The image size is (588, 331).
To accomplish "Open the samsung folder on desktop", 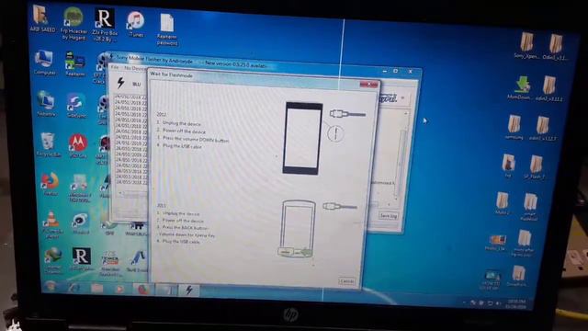I will [514, 127].
